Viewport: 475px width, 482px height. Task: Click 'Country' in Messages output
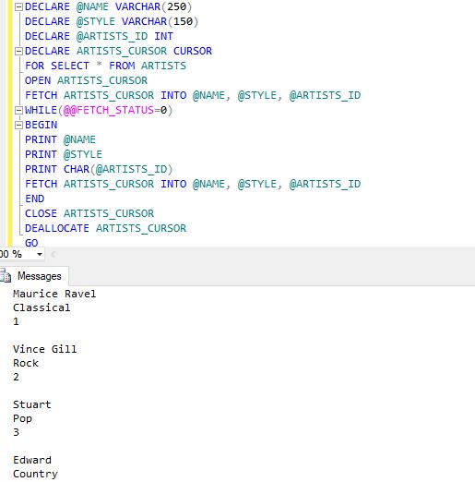(35, 475)
